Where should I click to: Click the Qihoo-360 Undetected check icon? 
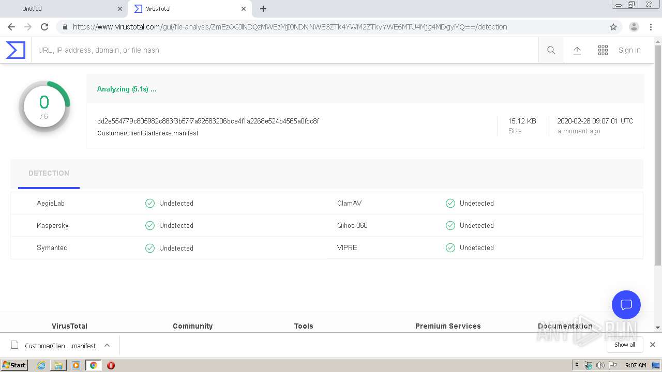click(x=450, y=225)
